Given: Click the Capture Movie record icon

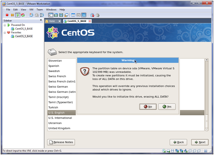Looking at the screenshot, I should (92, 15).
